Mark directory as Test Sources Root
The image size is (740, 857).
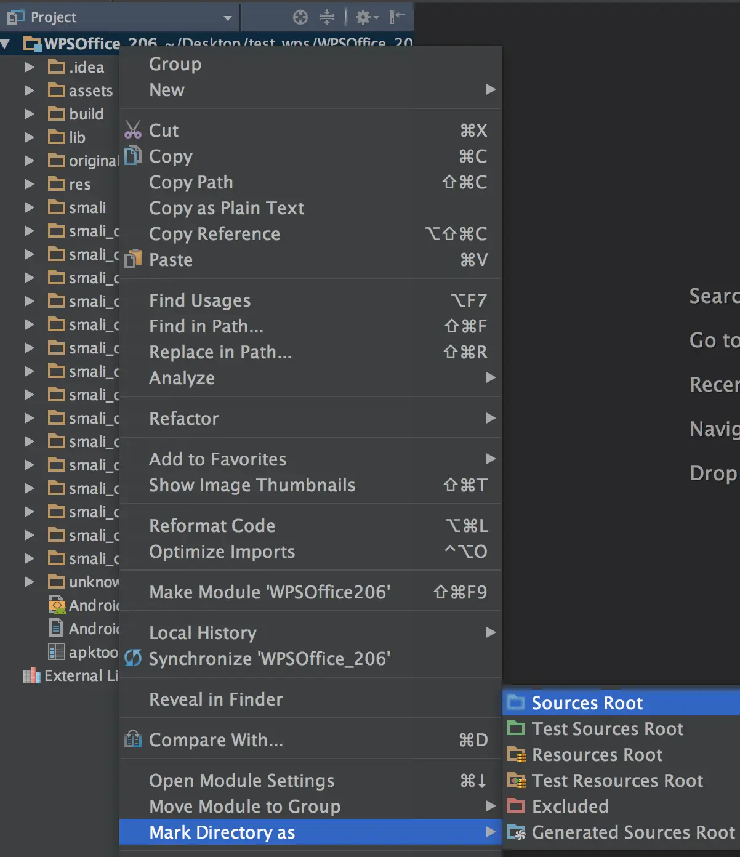click(622, 728)
